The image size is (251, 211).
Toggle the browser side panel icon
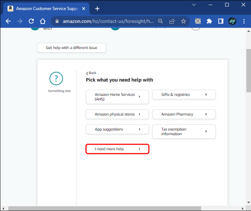[x=221, y=21]
